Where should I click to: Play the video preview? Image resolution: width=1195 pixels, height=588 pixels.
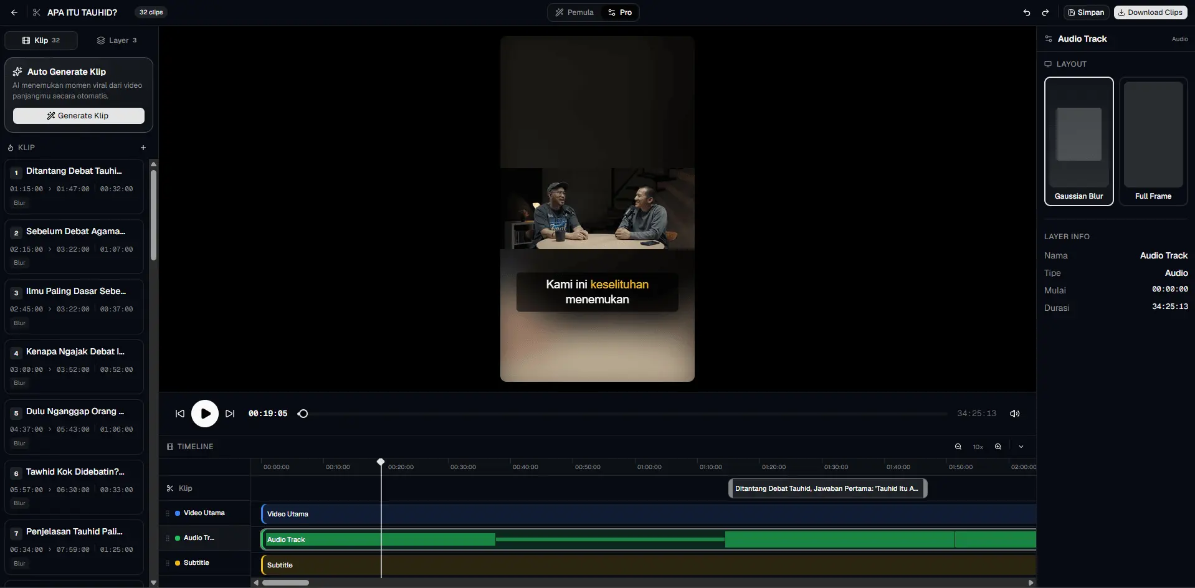click(205, 414)
